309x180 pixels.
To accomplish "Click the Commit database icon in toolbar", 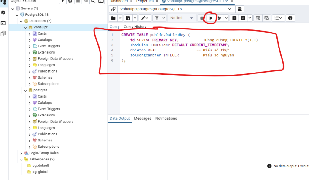I will pyautogui.click(x=258, y=18).
